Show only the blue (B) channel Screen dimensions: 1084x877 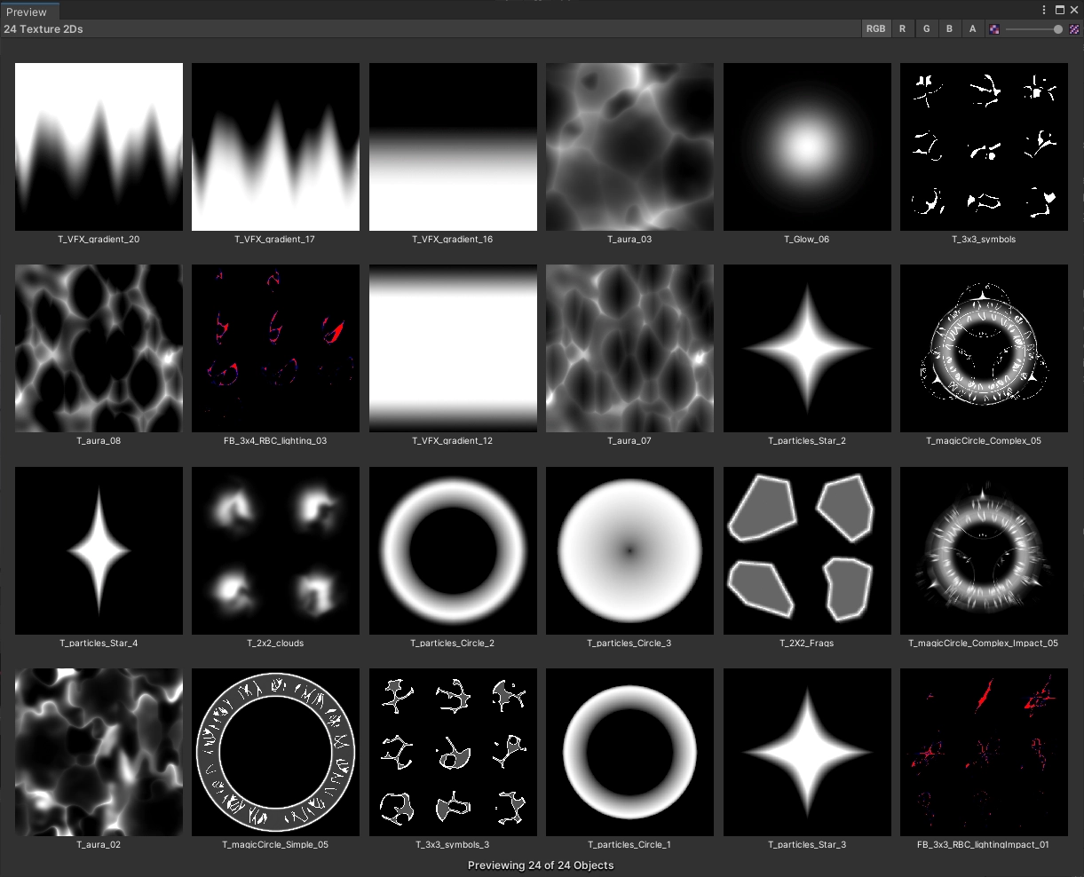pyautogui.click(x=949, y=29)
